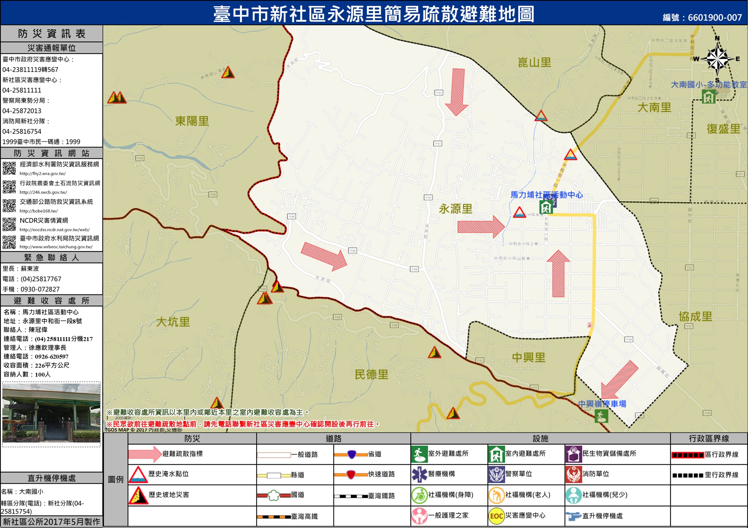
Task: Open the www.wrbeoc.taichung.gov.tw link
Action: click(x=56, y=247)
